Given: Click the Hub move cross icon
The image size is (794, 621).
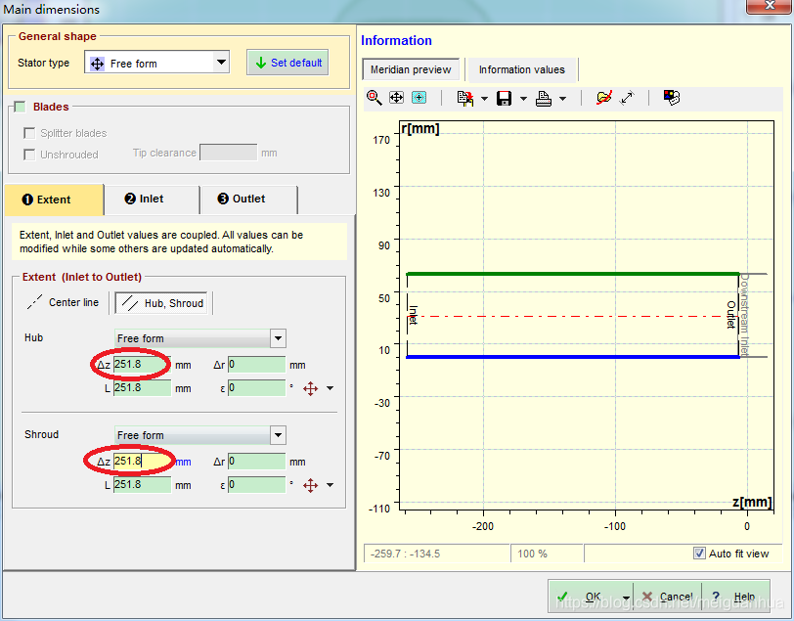Looking at the screenshot, I should [x=310, y=388].
